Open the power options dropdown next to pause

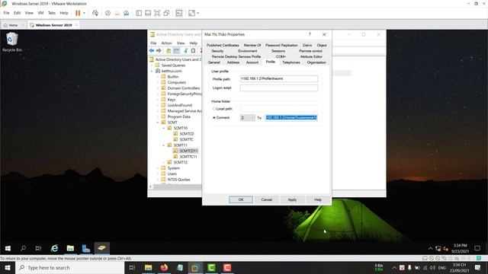(84, 13)
